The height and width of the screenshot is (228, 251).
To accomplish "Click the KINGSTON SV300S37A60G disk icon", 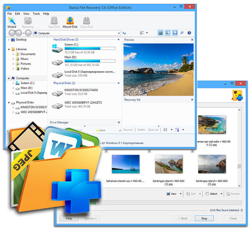I will [57, 93].
